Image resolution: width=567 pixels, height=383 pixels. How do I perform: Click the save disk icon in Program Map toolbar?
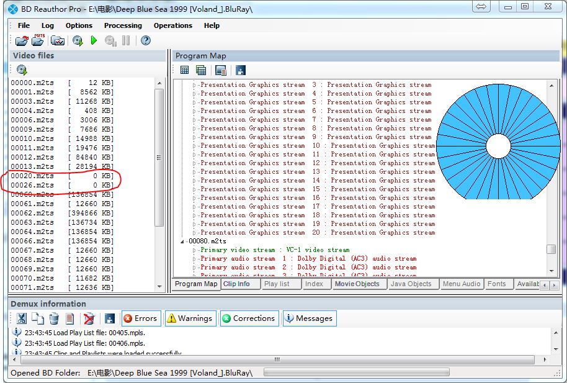[241, 70]
